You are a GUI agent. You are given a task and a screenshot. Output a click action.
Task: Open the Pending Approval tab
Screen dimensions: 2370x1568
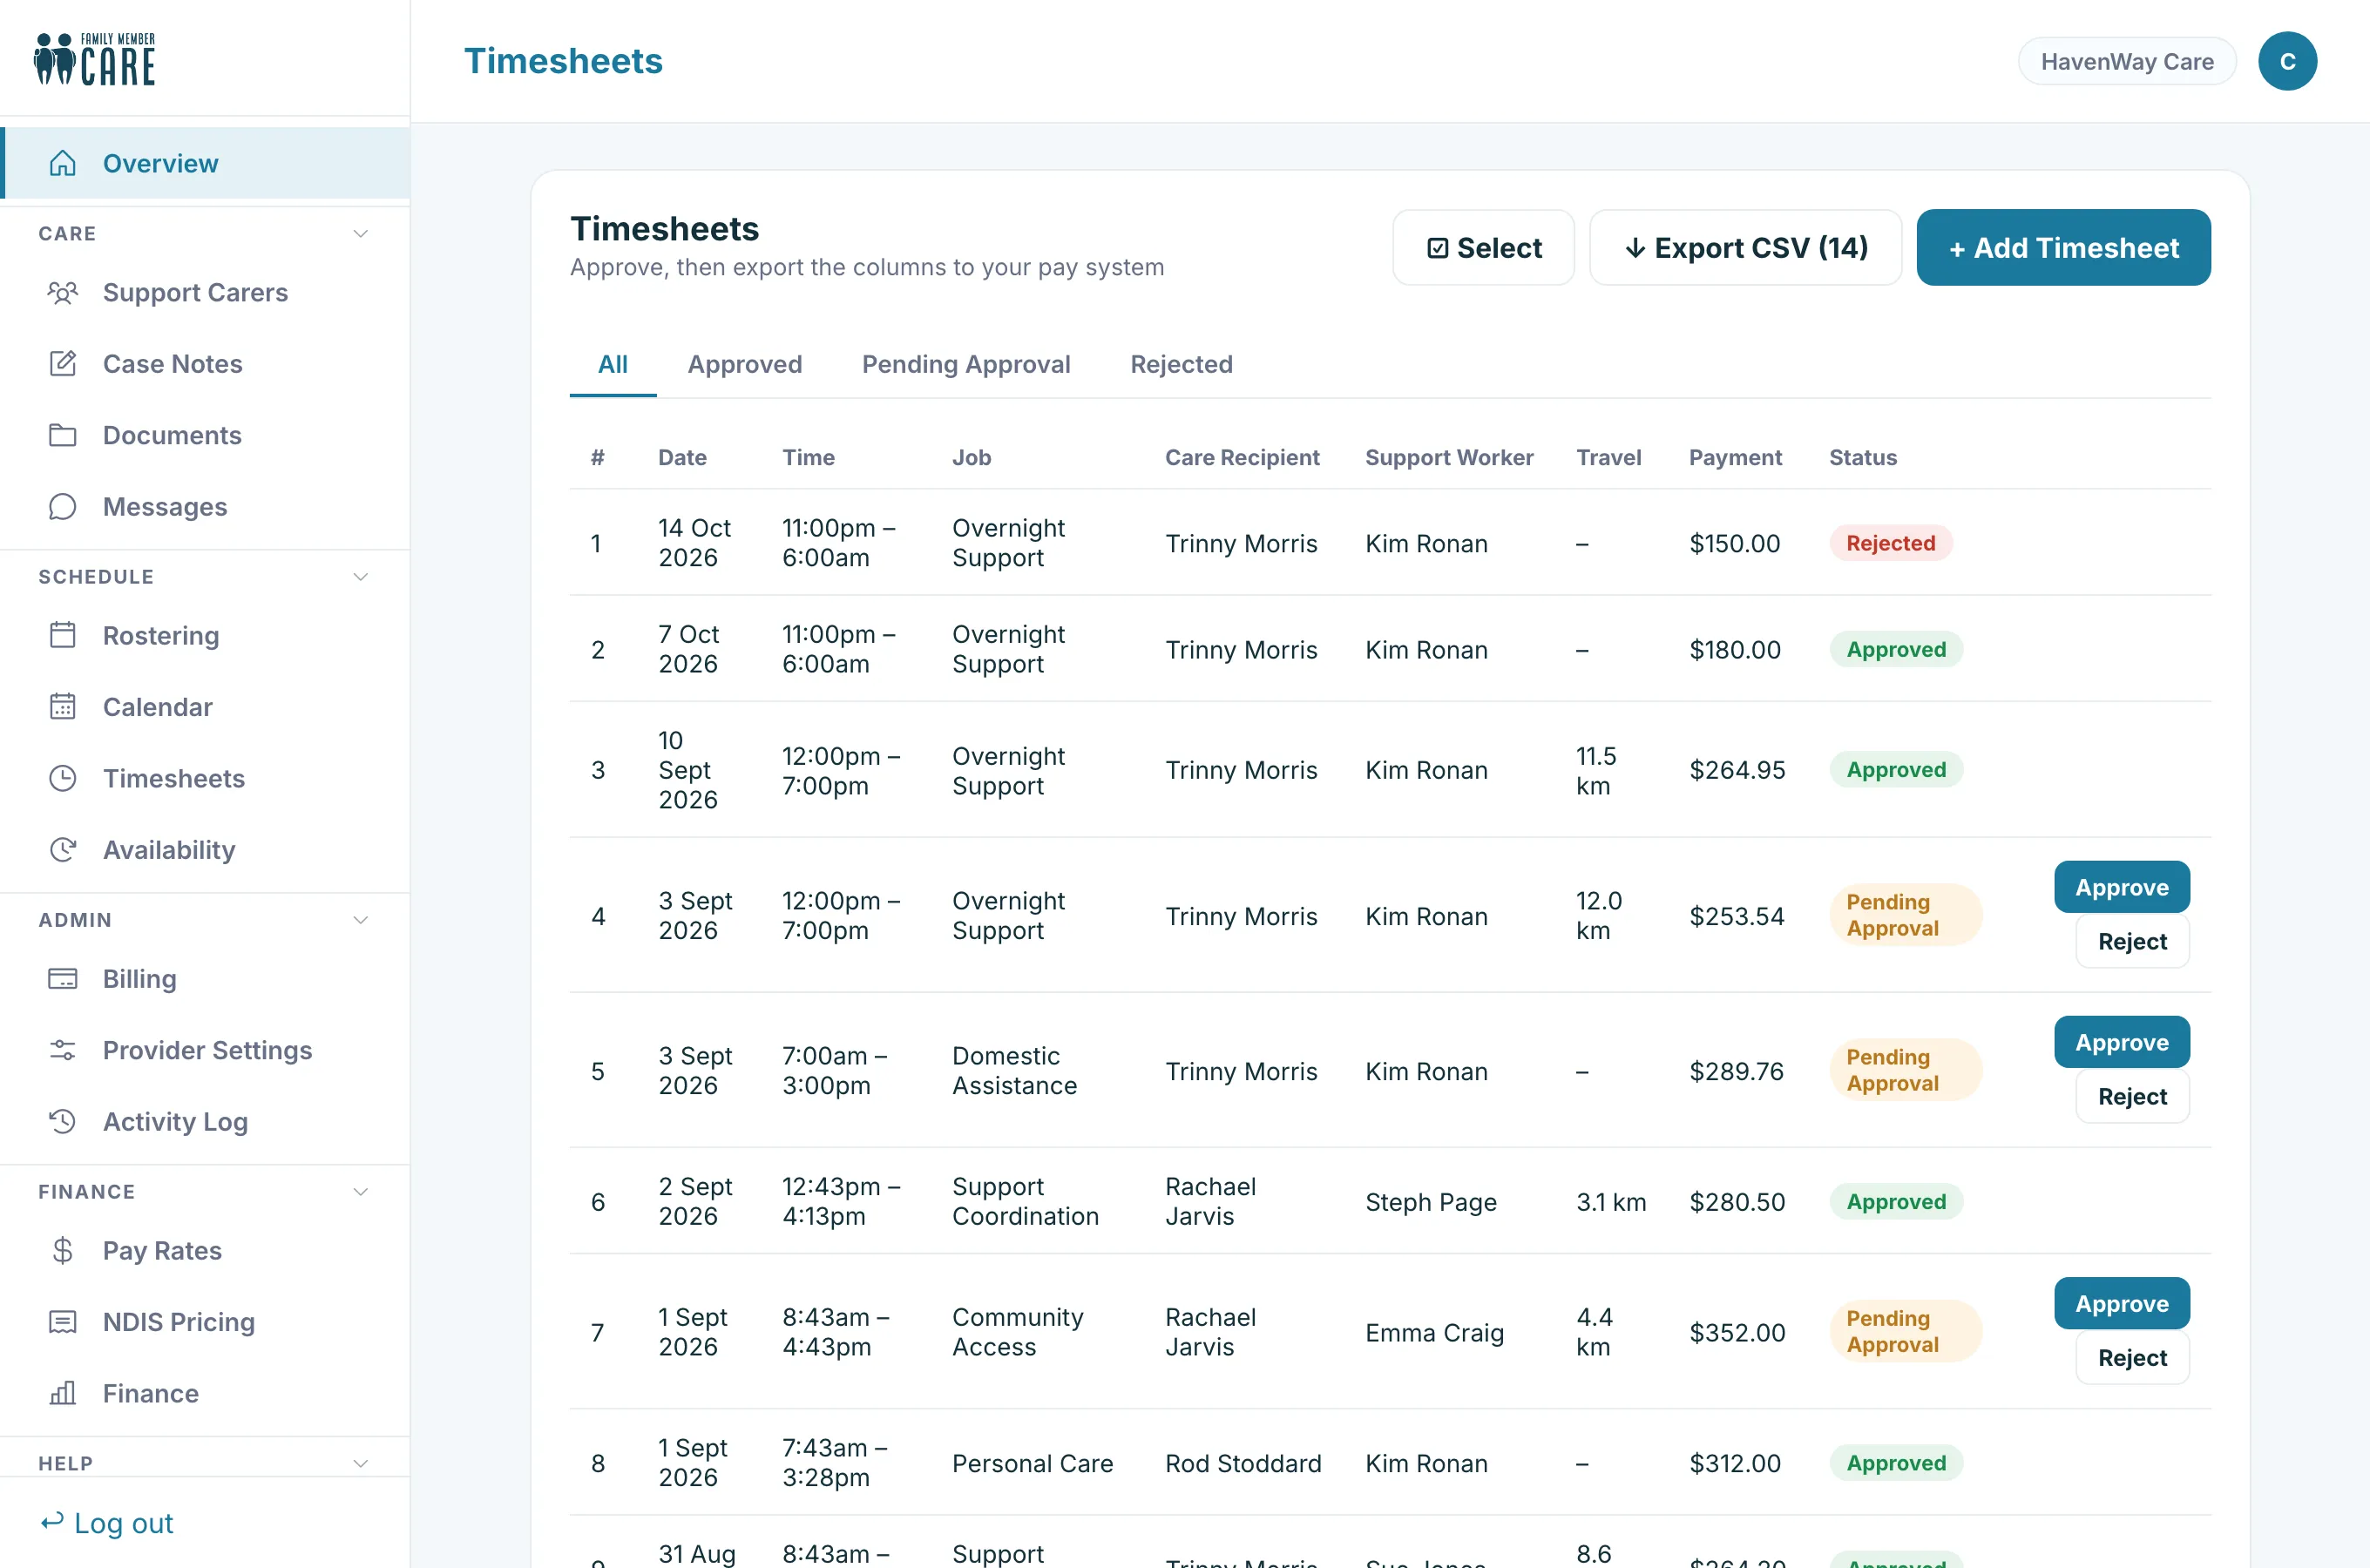[966, 364]
